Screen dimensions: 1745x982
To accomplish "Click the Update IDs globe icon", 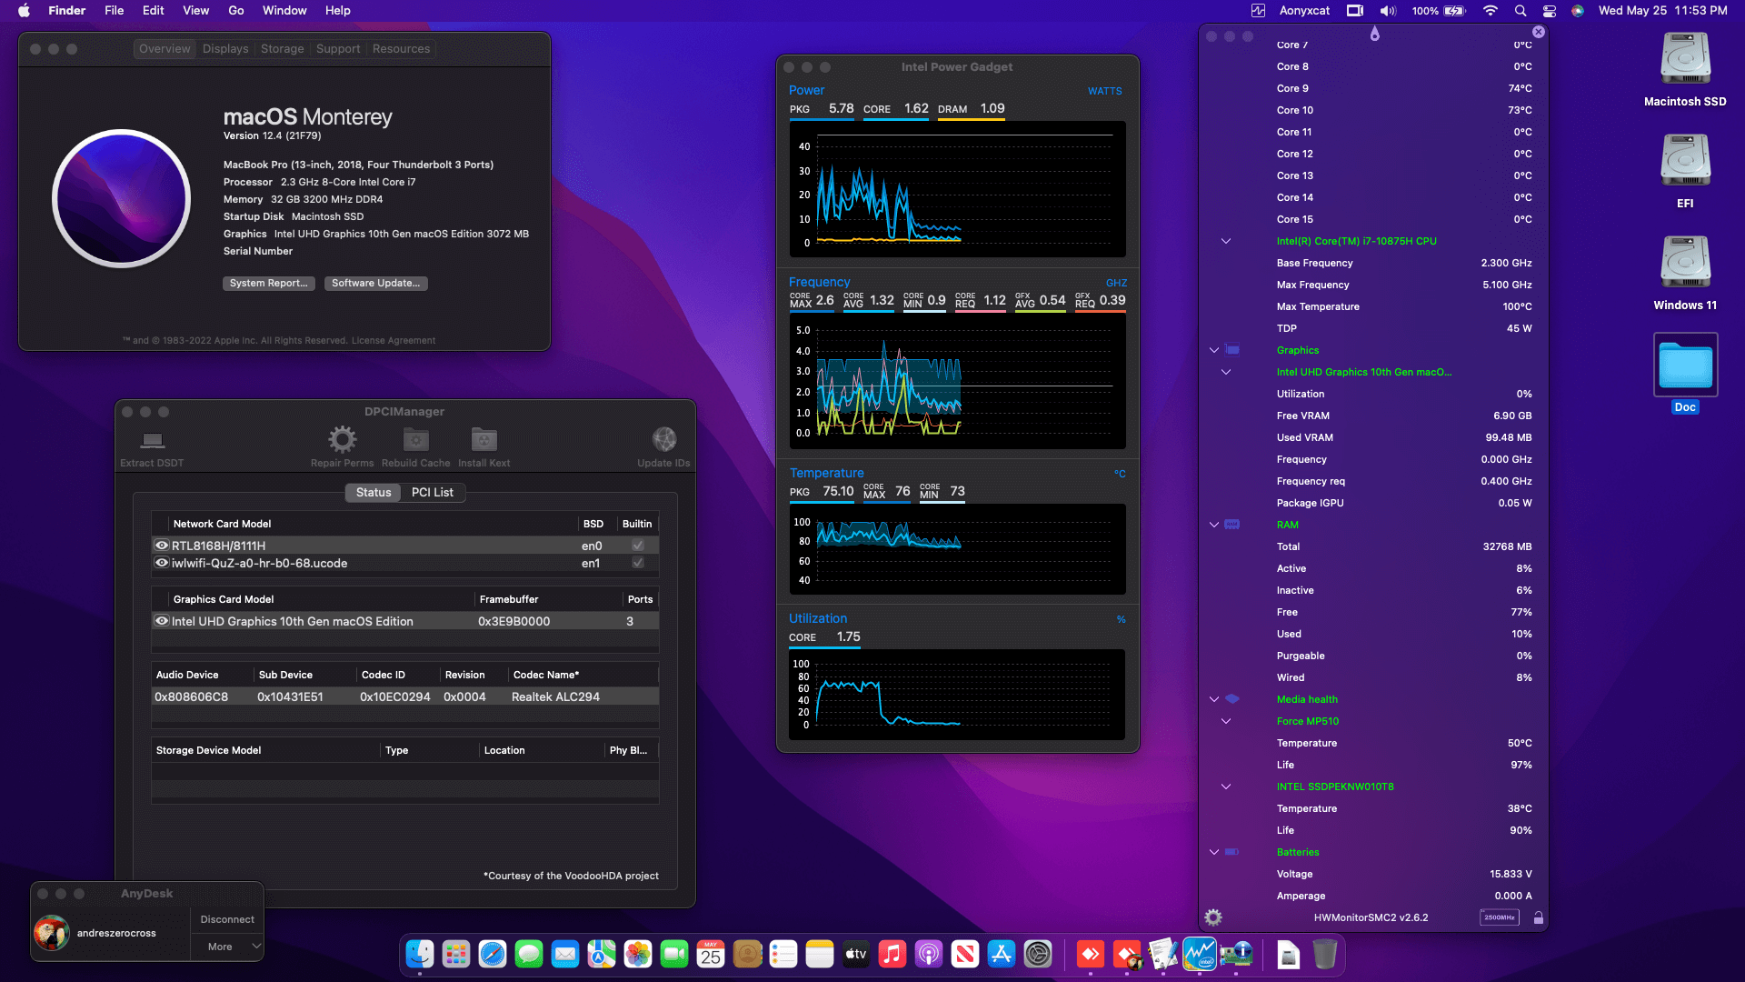I will [663, 440].
